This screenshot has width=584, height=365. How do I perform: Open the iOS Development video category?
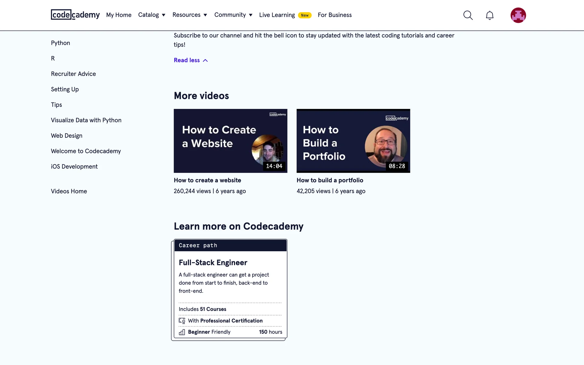click(74, 167)
